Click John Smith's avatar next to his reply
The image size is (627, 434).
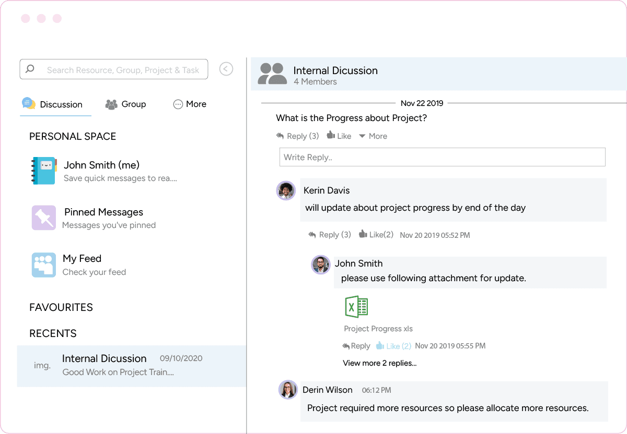click(x=320, y=264)
